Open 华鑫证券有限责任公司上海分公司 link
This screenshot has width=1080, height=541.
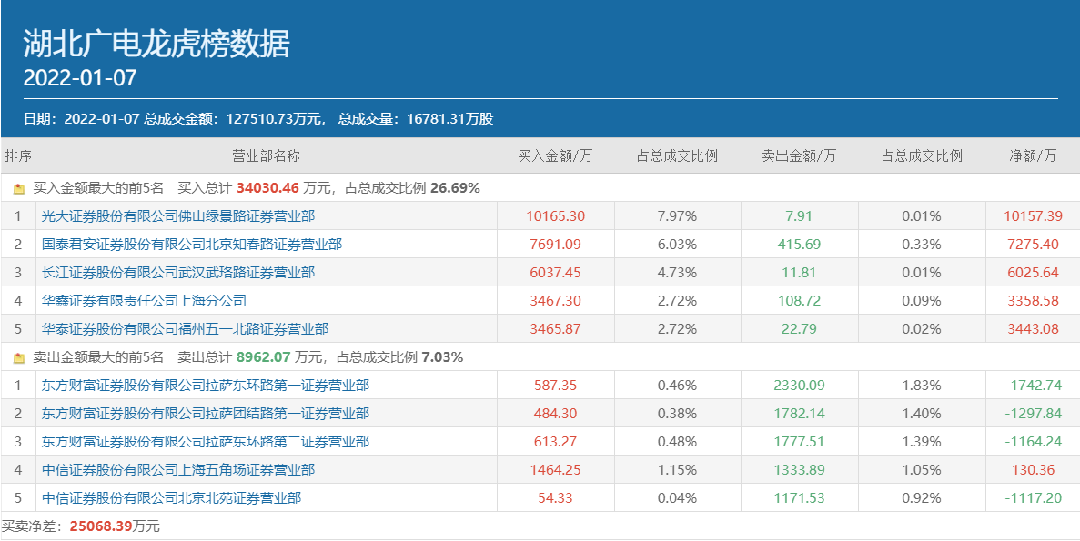pyautogui.click(x=144, y=301)
